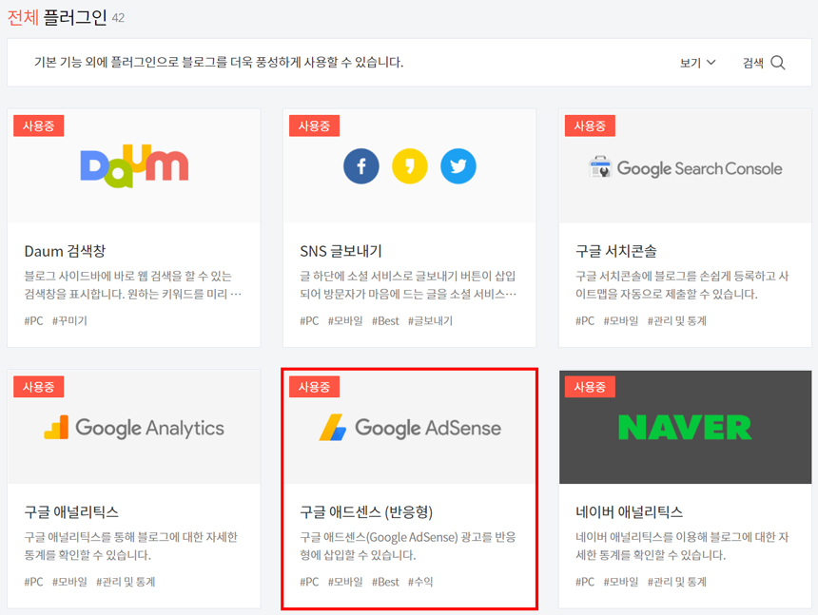
Task: Click the Daum 검색창 description text
Action: point(133,285)
